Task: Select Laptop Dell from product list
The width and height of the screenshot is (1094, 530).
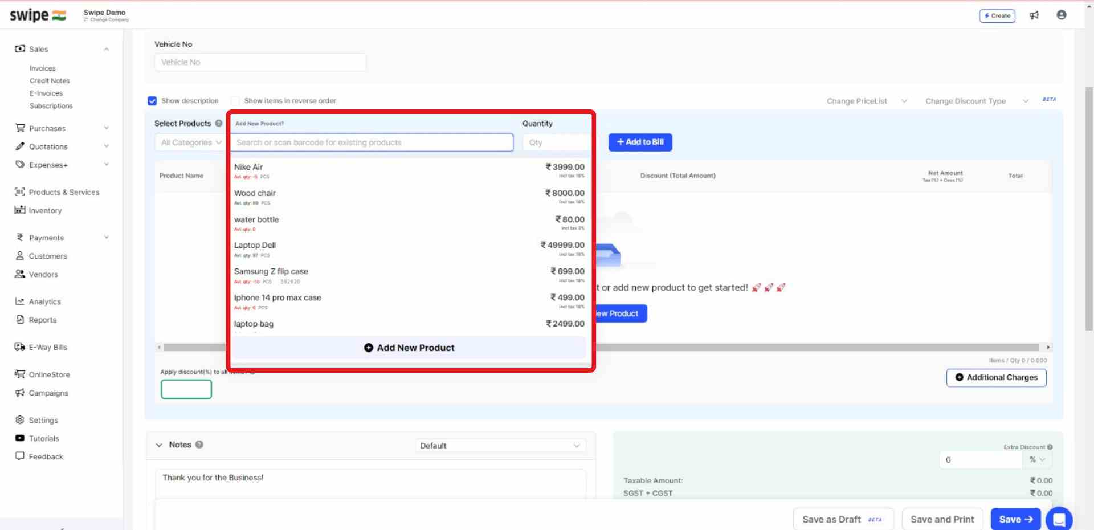Action: pos(409,249)
